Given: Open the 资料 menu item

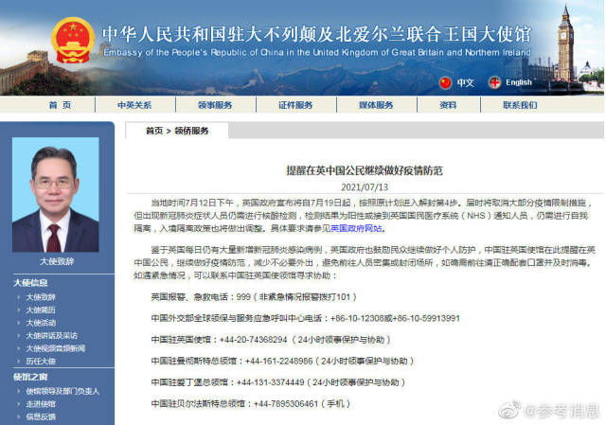Looking at the screenshot, I should pos(448,105).
